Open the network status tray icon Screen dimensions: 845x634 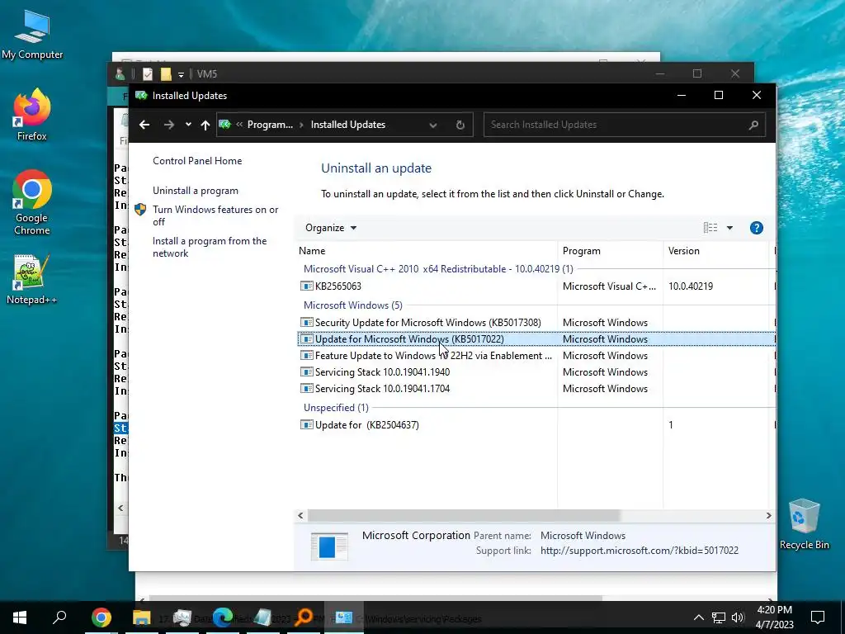pyautogui.click(x=719, y=617)
